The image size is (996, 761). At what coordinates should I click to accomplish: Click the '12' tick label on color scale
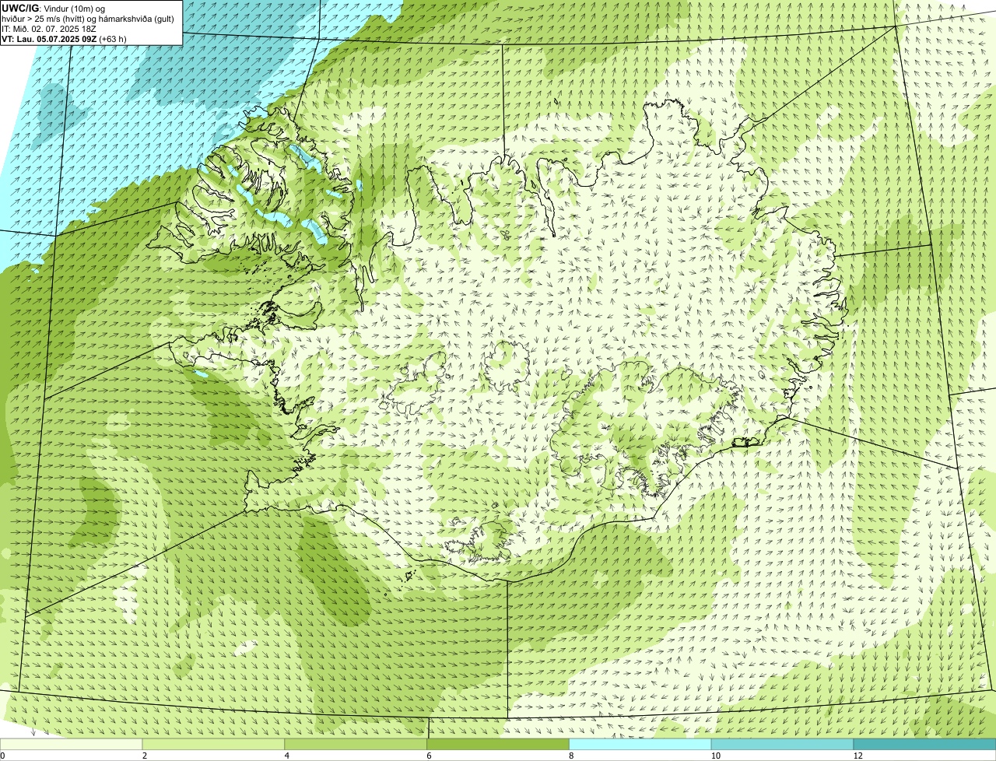coord(857,756)
